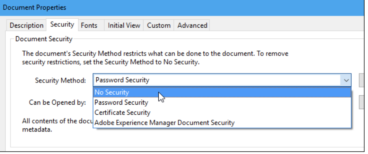The image size is (368, 154).
Task: Collapse the Security Method dropdown arrow
Action: 346,80
